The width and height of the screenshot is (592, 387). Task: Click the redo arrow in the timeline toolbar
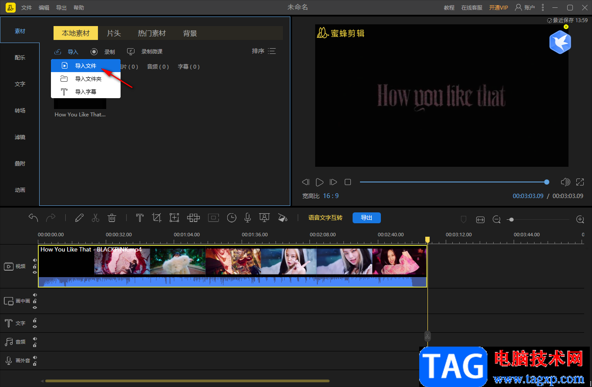(x=51, y=218)
